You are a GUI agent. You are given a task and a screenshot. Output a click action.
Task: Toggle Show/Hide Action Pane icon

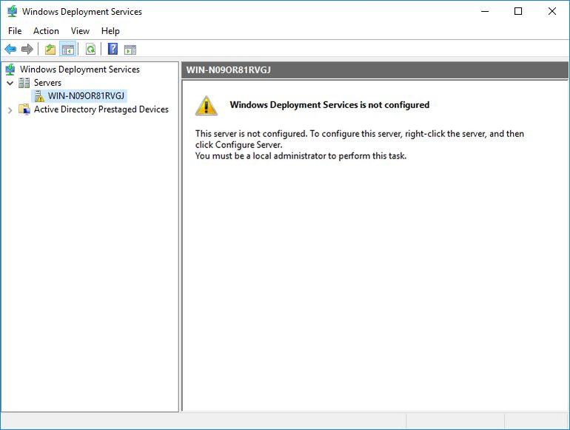click(130, 50)
